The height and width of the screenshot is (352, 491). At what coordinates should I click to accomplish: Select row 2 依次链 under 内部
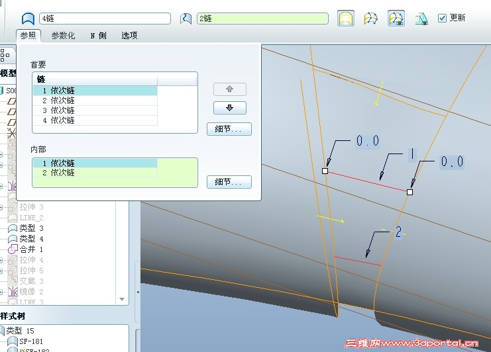[95, 173]
